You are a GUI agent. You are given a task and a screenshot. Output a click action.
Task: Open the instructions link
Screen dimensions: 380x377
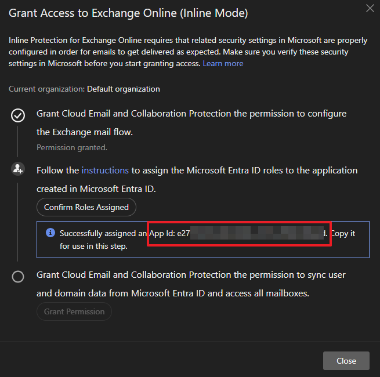coord(105,171)
